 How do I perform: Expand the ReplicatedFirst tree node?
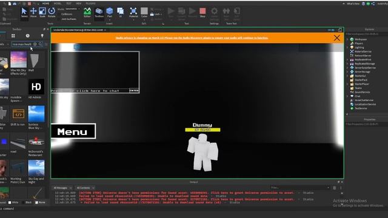347,59
